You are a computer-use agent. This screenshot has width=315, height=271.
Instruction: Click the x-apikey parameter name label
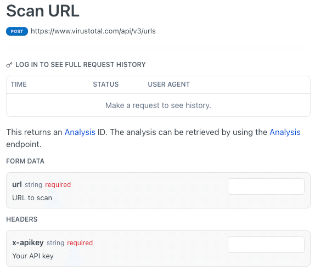(x=28, y=242)
